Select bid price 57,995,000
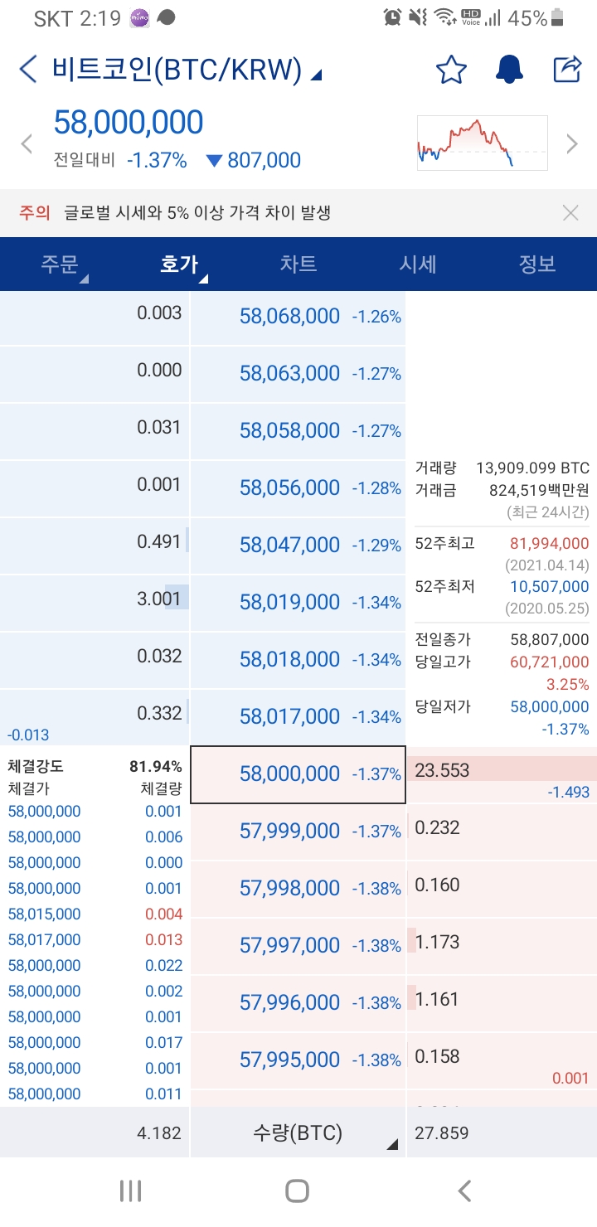597x1227 pixels. click(298, 1060)
